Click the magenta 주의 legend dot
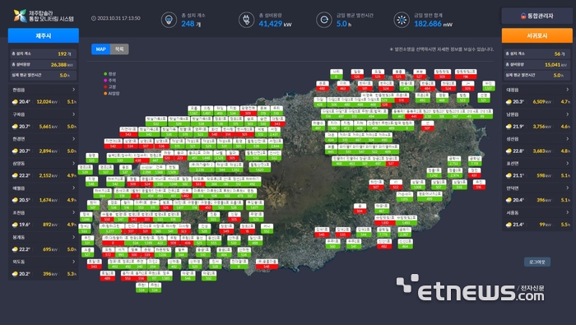Image resolution: width=576 pixels, height=325 pixels. 105,81
